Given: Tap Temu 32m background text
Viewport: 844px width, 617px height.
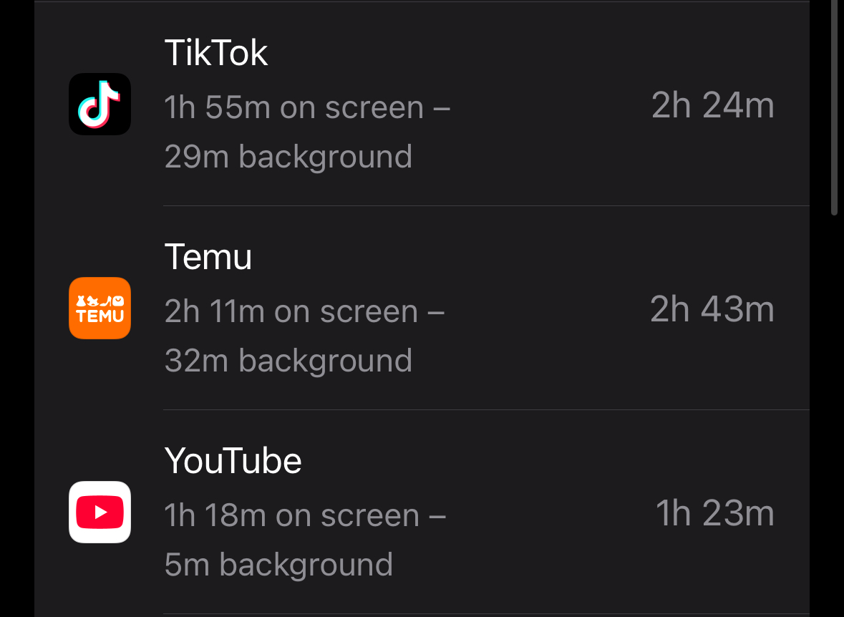Looking at the screenshot, I should coord(288,361).
